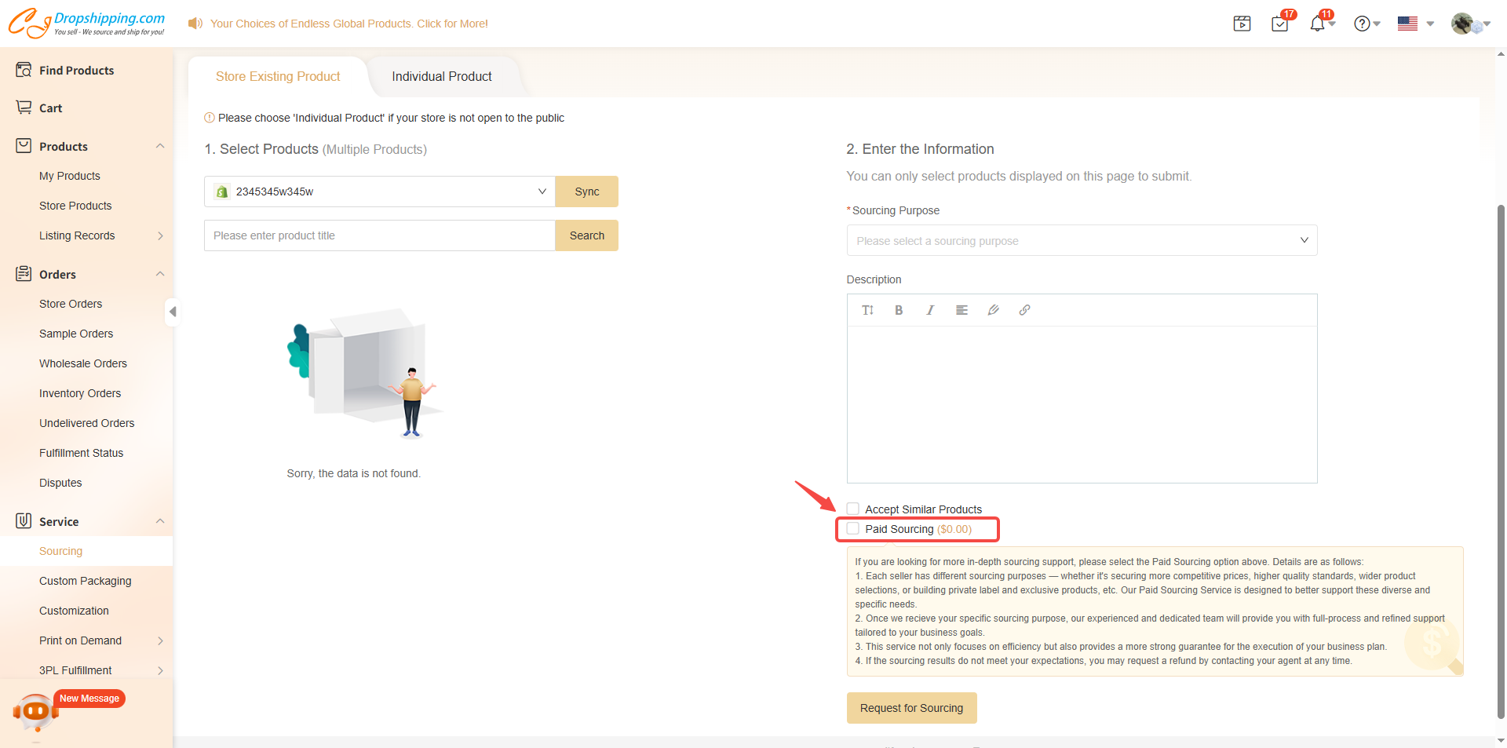
Task: Insert a link via the editor link icon
Action: coord(1024,310)
